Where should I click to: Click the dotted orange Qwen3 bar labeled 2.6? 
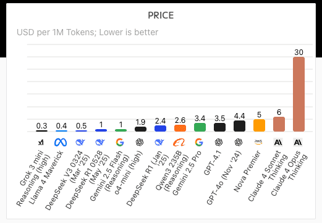(x=180, y=128)
